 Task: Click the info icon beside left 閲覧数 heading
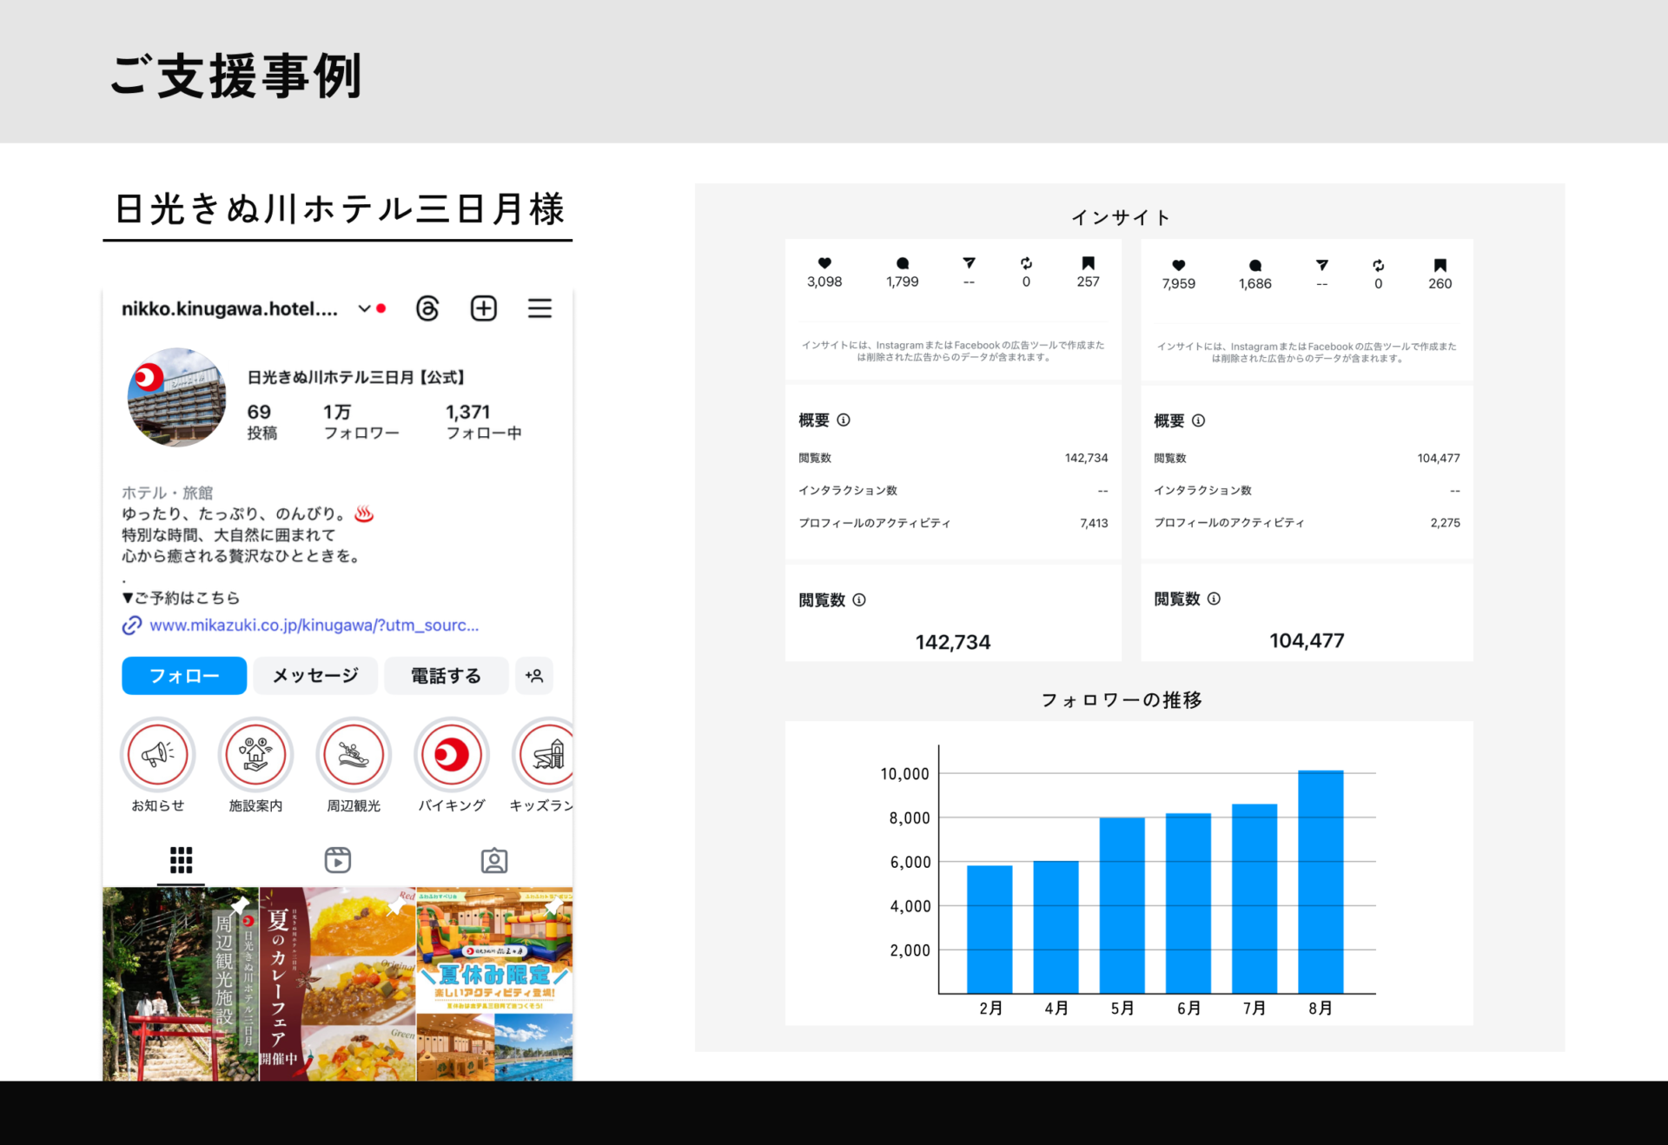coord(859,599)
